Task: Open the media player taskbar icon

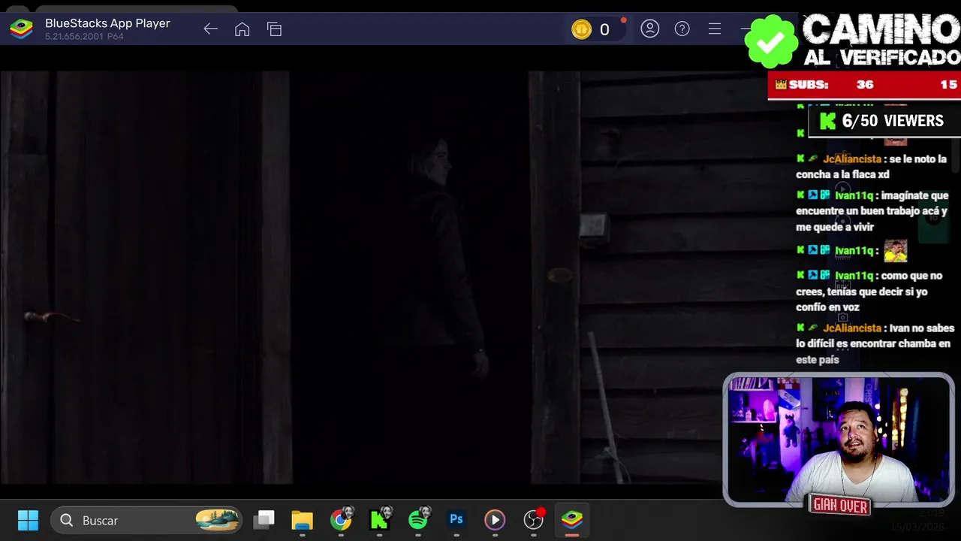Action: pyautogui.click(x=495, y=519)
